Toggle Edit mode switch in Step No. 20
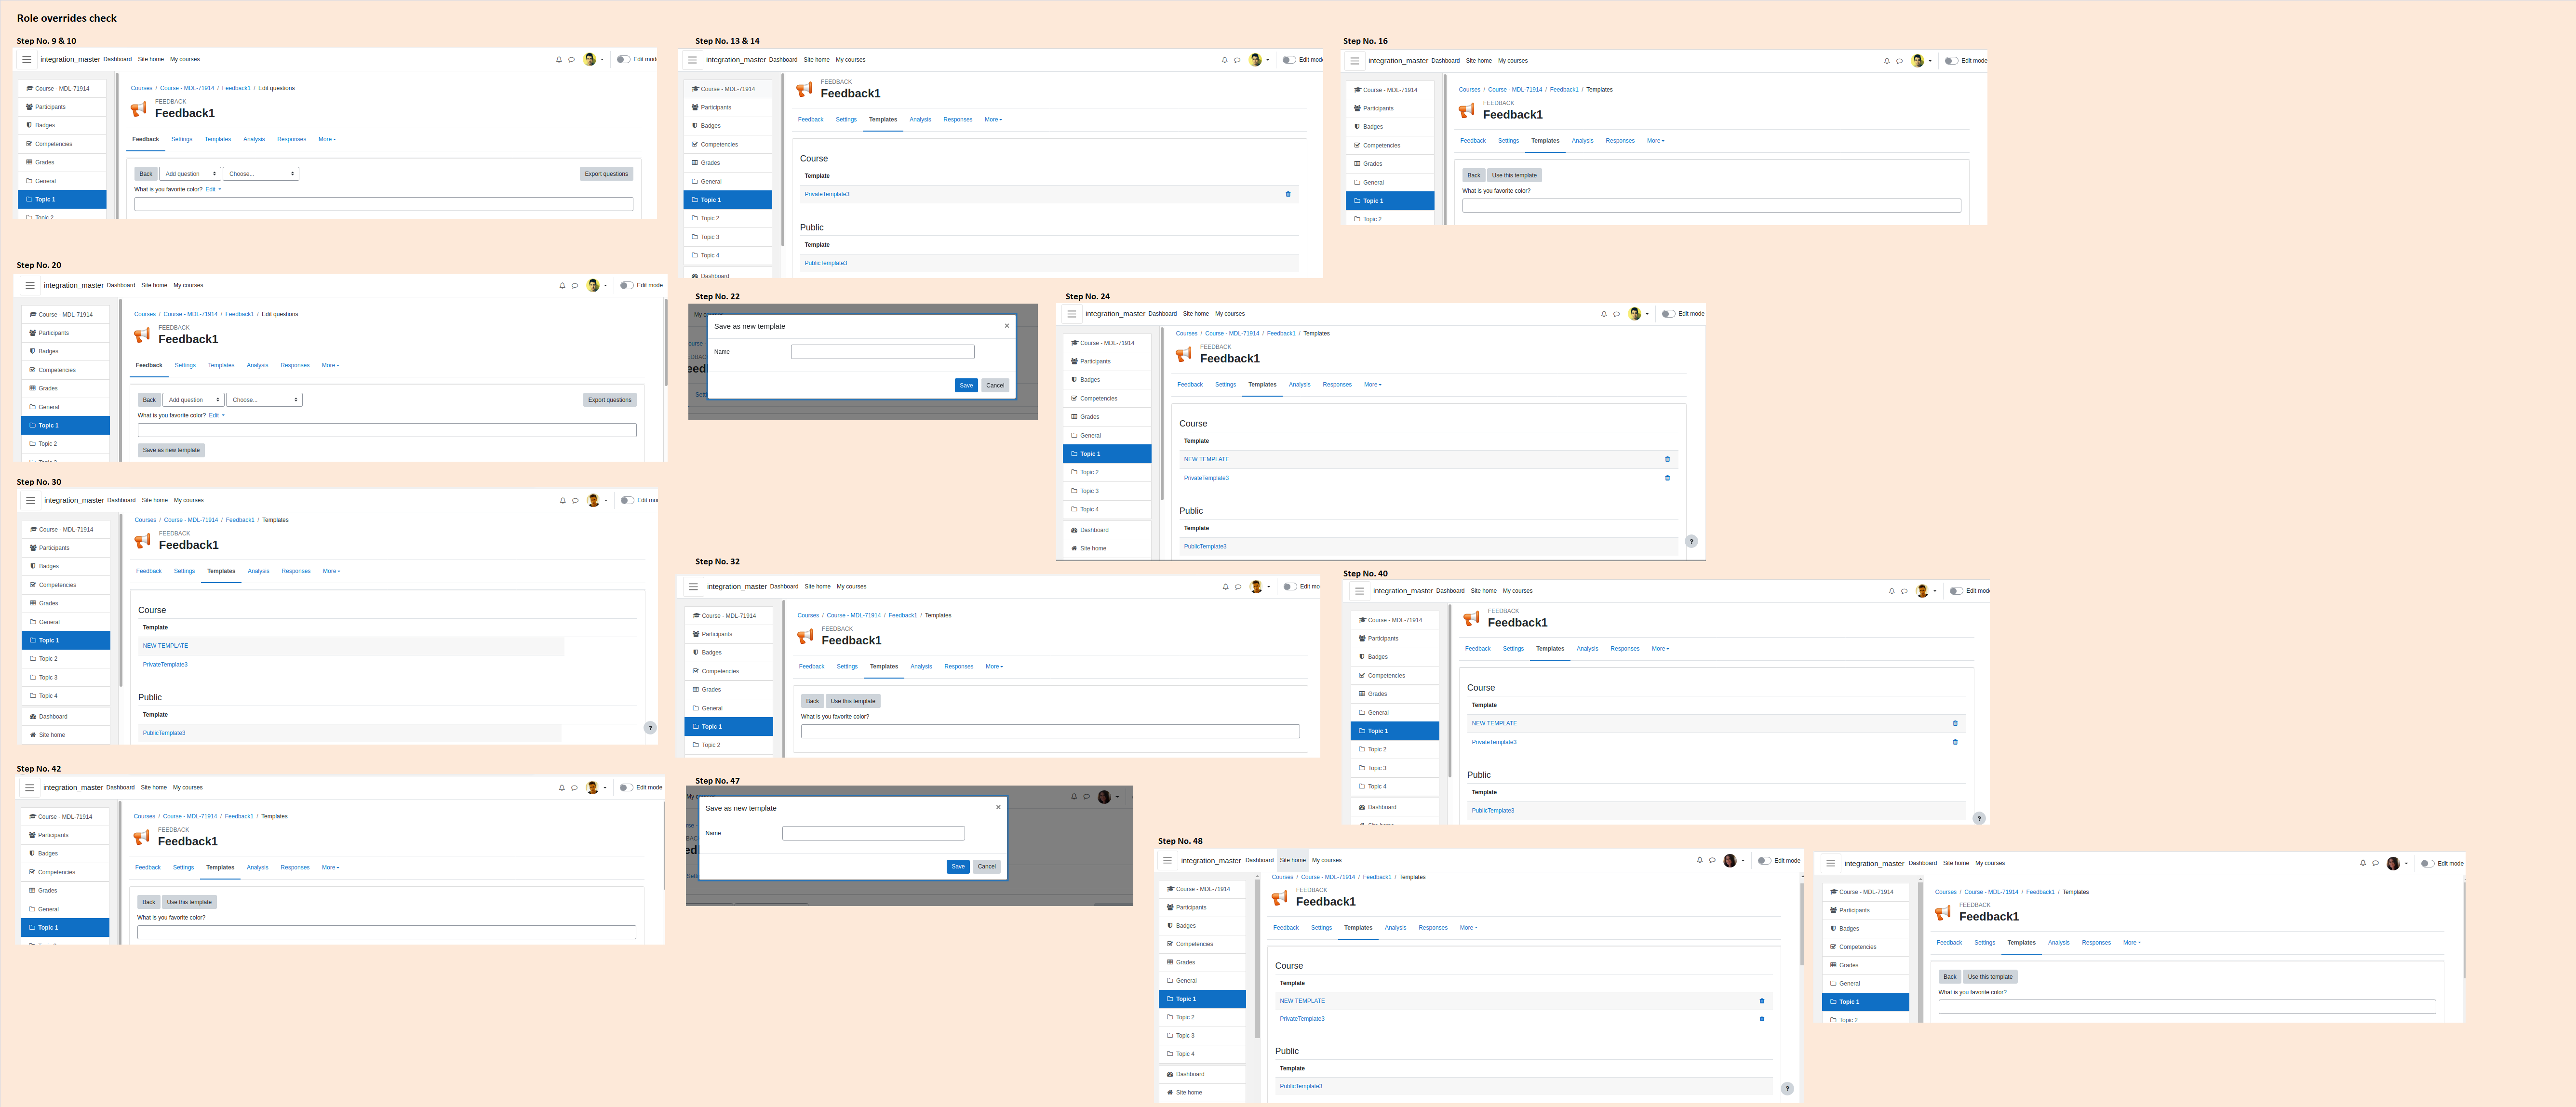The width and height of the screenshot is (2576, 1107). [x=626, y=285]
